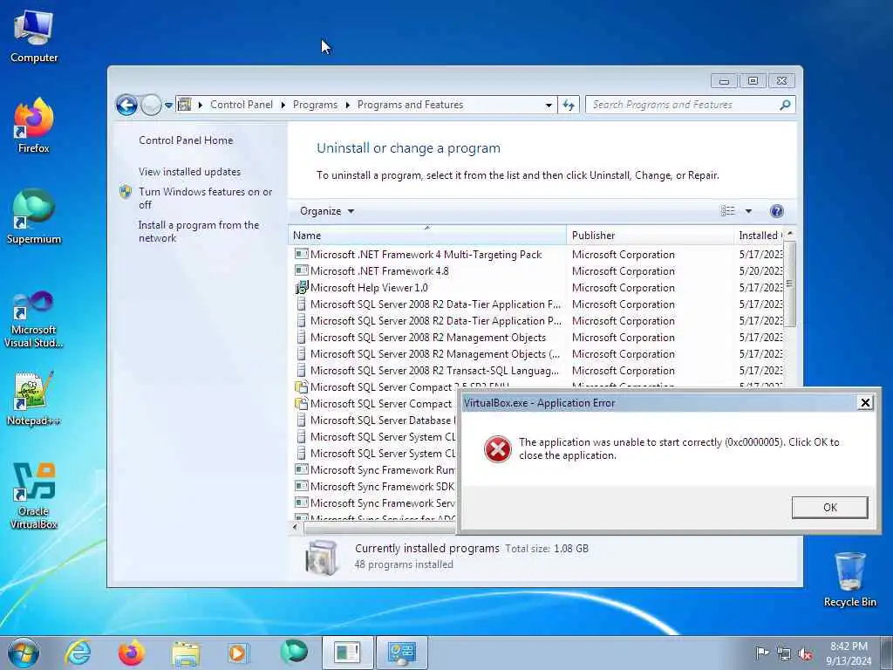
Task: Click the view options icon in the toolbar
Action: [728, 211]
